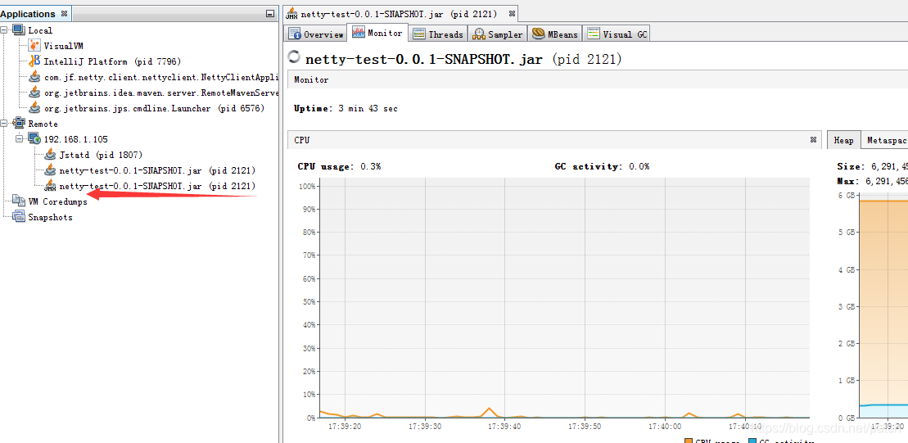Click the Visual GC tab icon
This screenshot has height=443, width=908.
593,34
